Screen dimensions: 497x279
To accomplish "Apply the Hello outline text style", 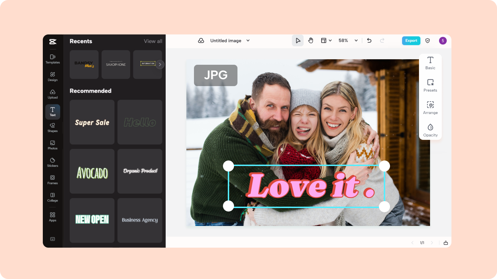I will pyautogui.click(x=140, y=122).
